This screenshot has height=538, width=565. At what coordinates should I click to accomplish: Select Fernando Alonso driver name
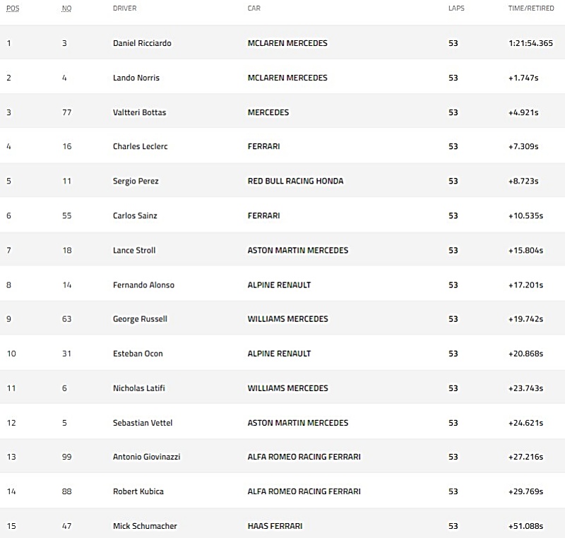point(143,285)
